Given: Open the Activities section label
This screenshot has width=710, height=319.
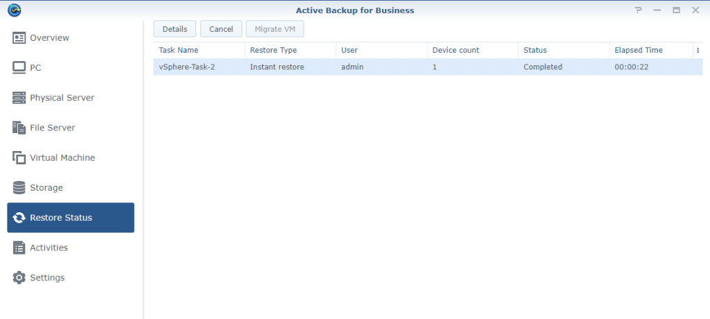Looking at the screenshot, I should [x=49, y=248].
